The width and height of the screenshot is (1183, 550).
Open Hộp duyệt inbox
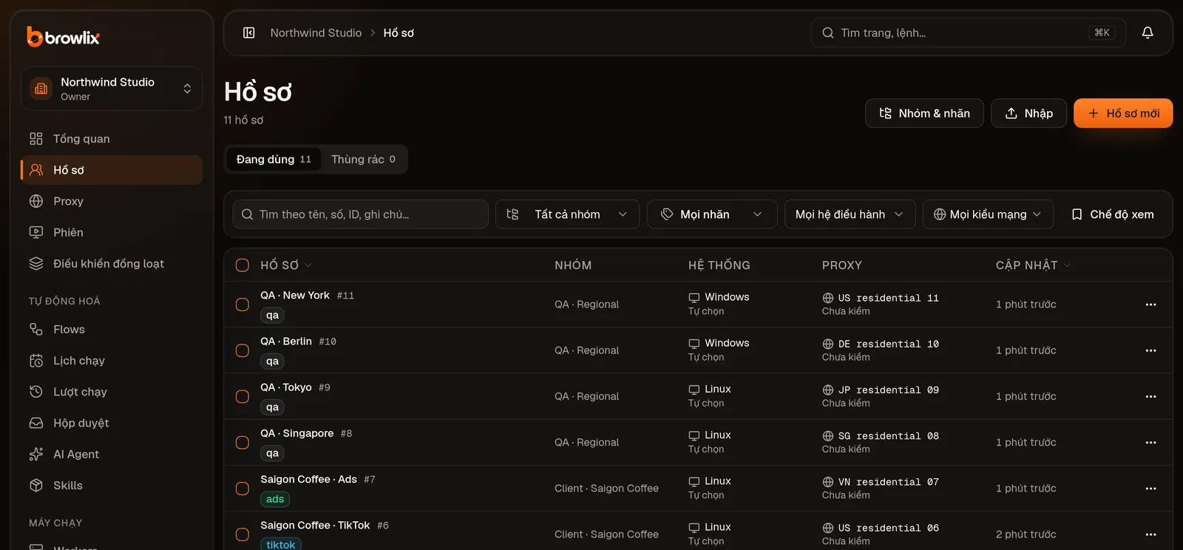click(112, 423)
